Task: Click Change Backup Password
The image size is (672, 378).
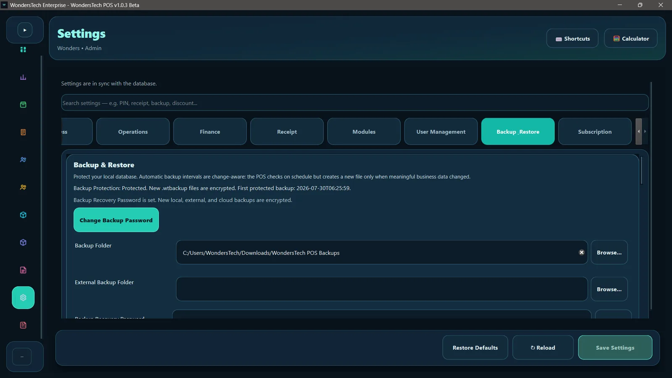Action: tap(116, 220)
